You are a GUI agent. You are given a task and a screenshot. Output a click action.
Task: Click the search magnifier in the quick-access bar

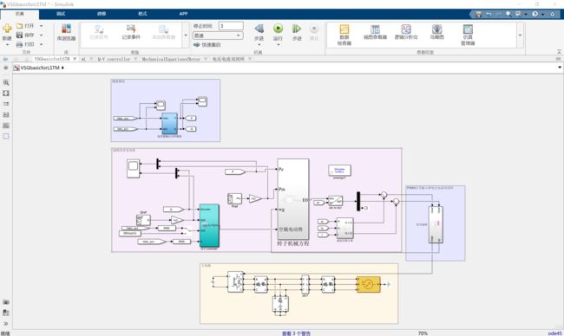(508, 14)
